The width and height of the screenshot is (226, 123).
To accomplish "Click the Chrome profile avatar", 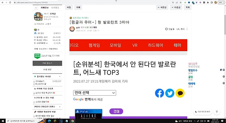I will (x=216, y=3).
